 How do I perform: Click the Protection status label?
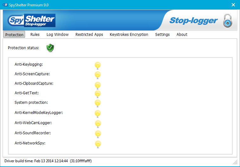(23, 48)
